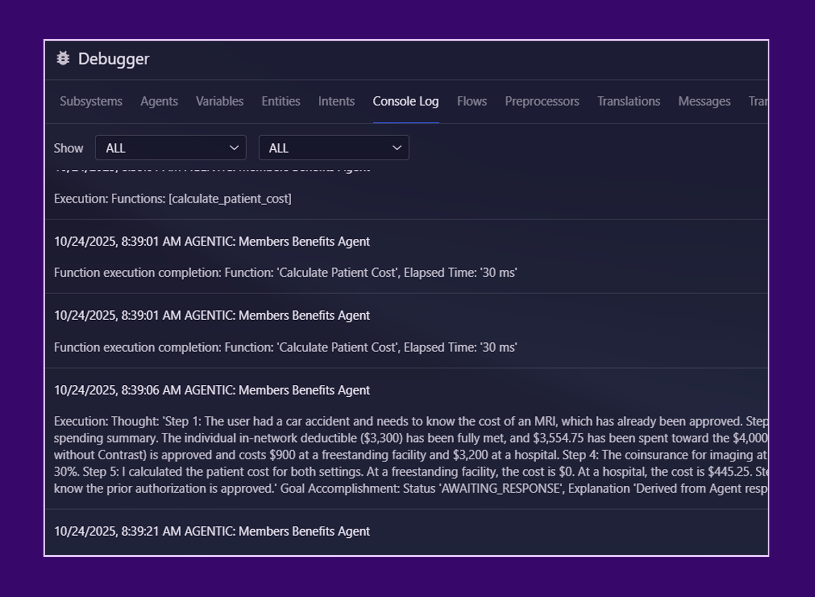815x597 pixels.
Task: Click the 8:39:06 AM log entry header
Action: tap(212, 390)
